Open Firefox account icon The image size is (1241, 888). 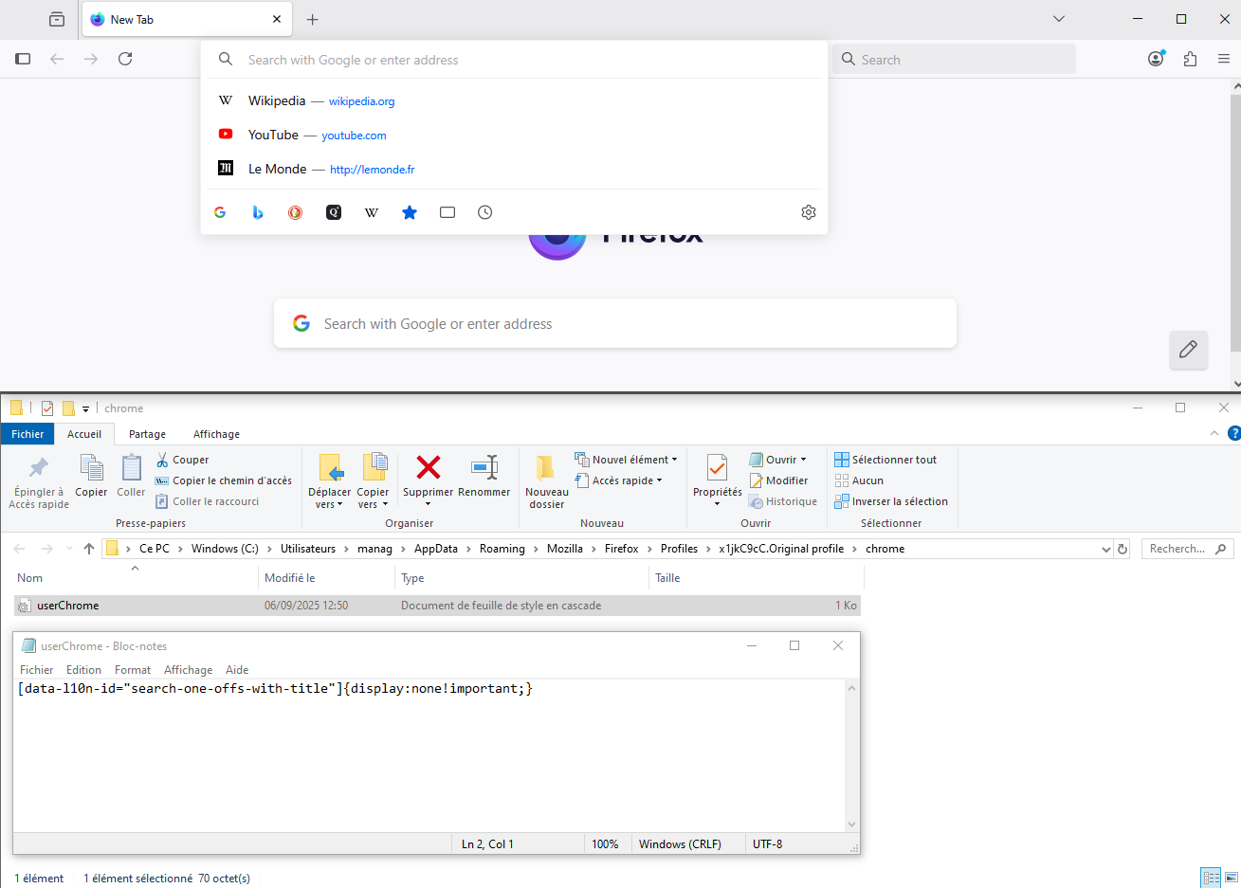pos(1156,59)
